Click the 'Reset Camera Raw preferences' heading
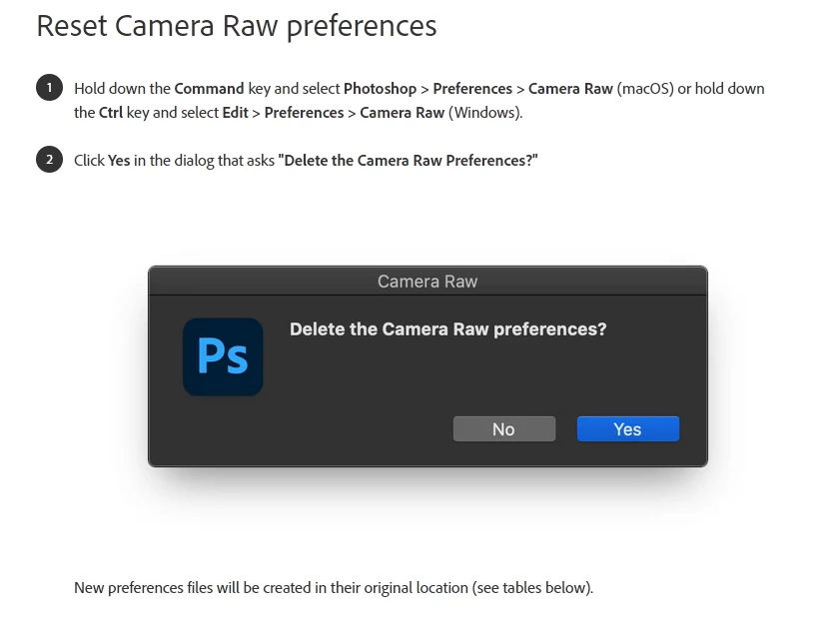 coord(237,26)
